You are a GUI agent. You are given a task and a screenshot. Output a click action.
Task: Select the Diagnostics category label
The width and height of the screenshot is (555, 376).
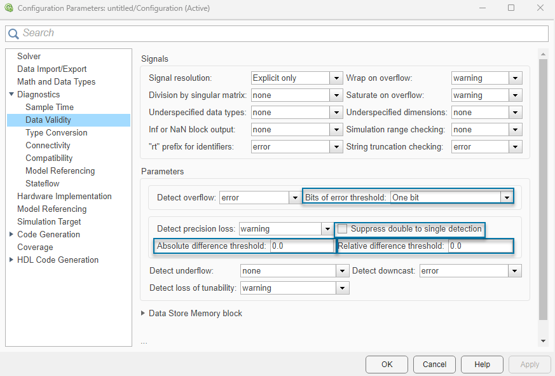39,94
